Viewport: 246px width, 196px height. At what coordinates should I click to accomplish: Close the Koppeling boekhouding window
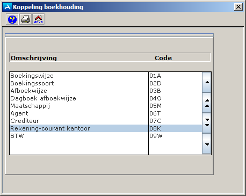pos(238,7)
